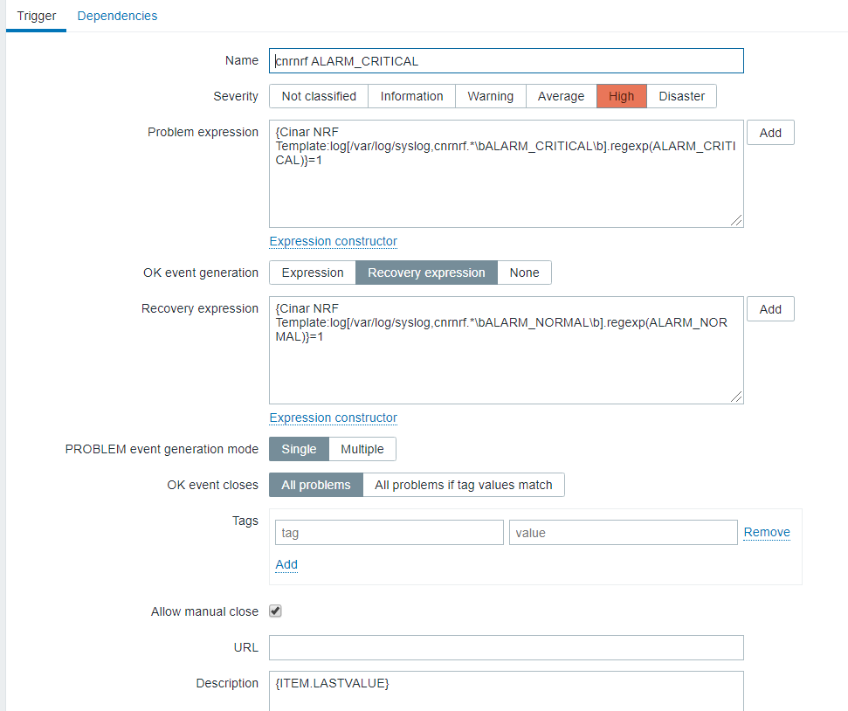This screenshot has height=711, width=848.
Task: Click the tag name input field
Action: coord(389,533)
